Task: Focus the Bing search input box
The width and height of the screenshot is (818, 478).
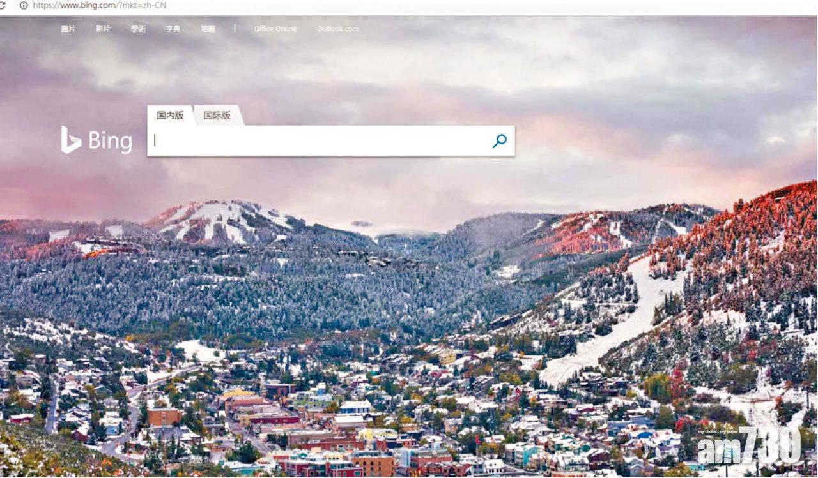Action: point(320,141)
